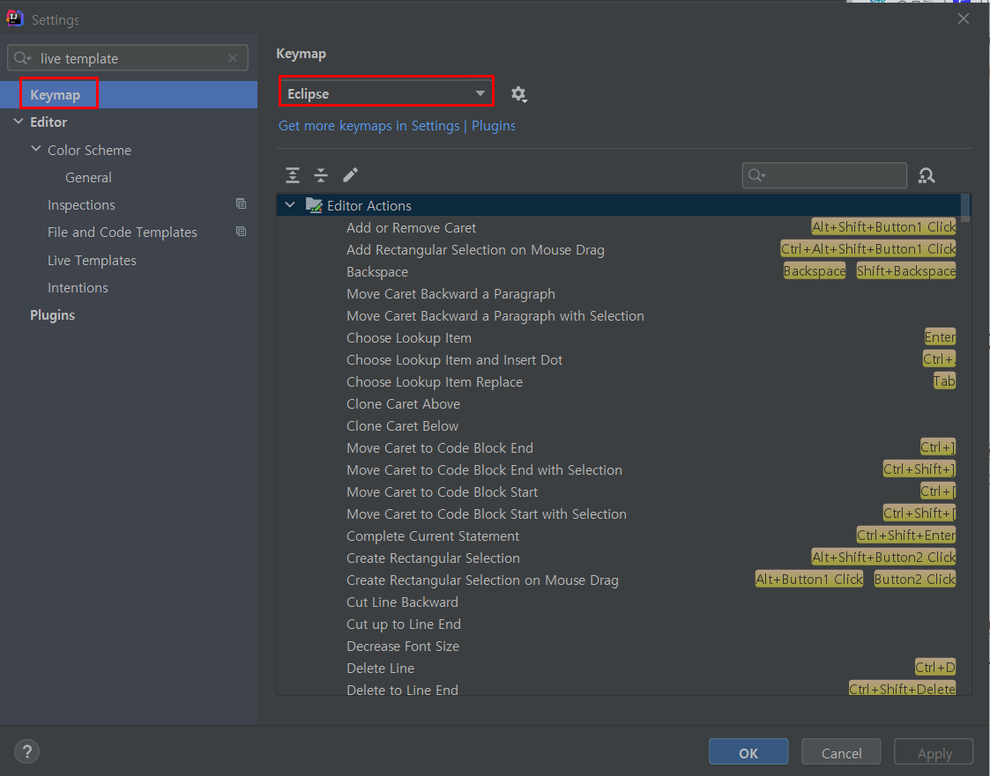
Task: Click the settings search magnifier icon
Action: point(22,58)
